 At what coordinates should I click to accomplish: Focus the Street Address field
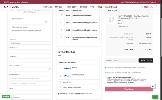point(30,78)
